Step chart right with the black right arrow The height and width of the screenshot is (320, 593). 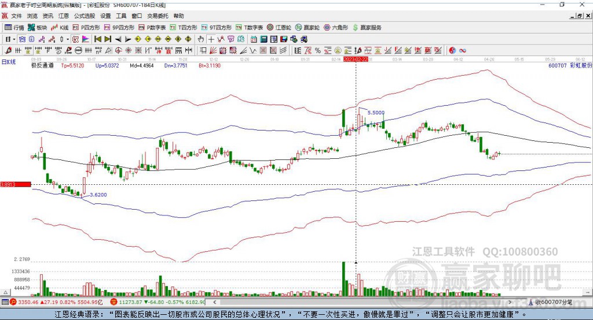click(128, 39)
